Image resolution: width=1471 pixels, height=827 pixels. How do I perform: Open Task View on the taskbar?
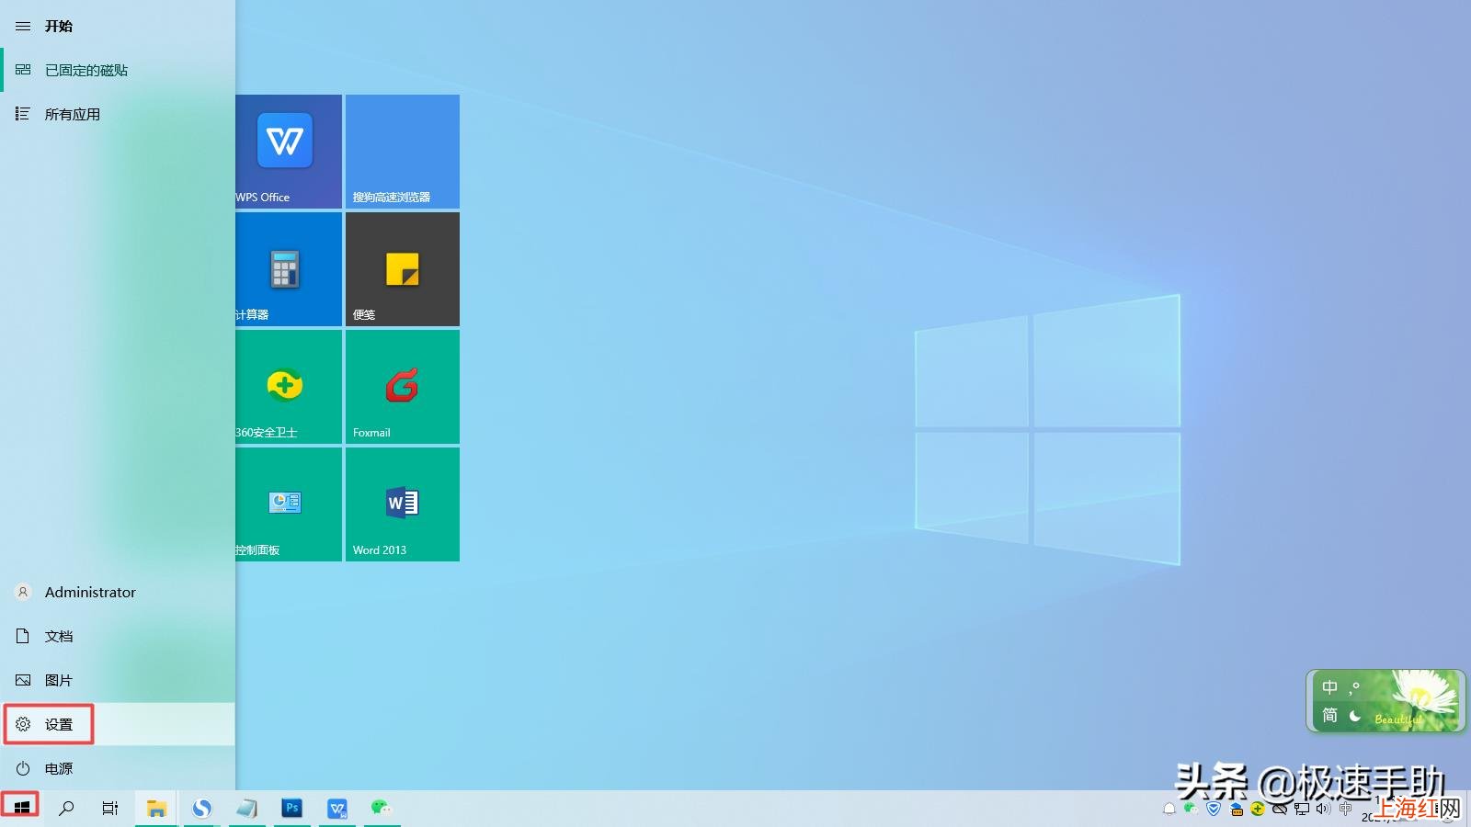pos(110,809)
